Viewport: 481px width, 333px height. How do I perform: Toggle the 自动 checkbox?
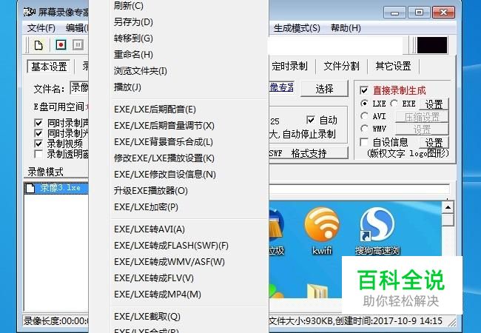311,120
